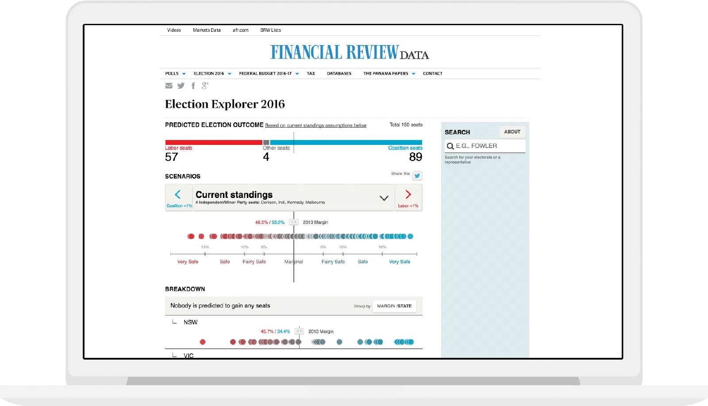Open the Videos link
Image resolution: width=708 pixels, height=406 pixels.
(x=174, y=30)
